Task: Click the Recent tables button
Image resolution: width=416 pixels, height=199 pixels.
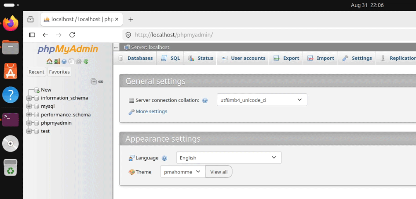Action: point(36,72)
